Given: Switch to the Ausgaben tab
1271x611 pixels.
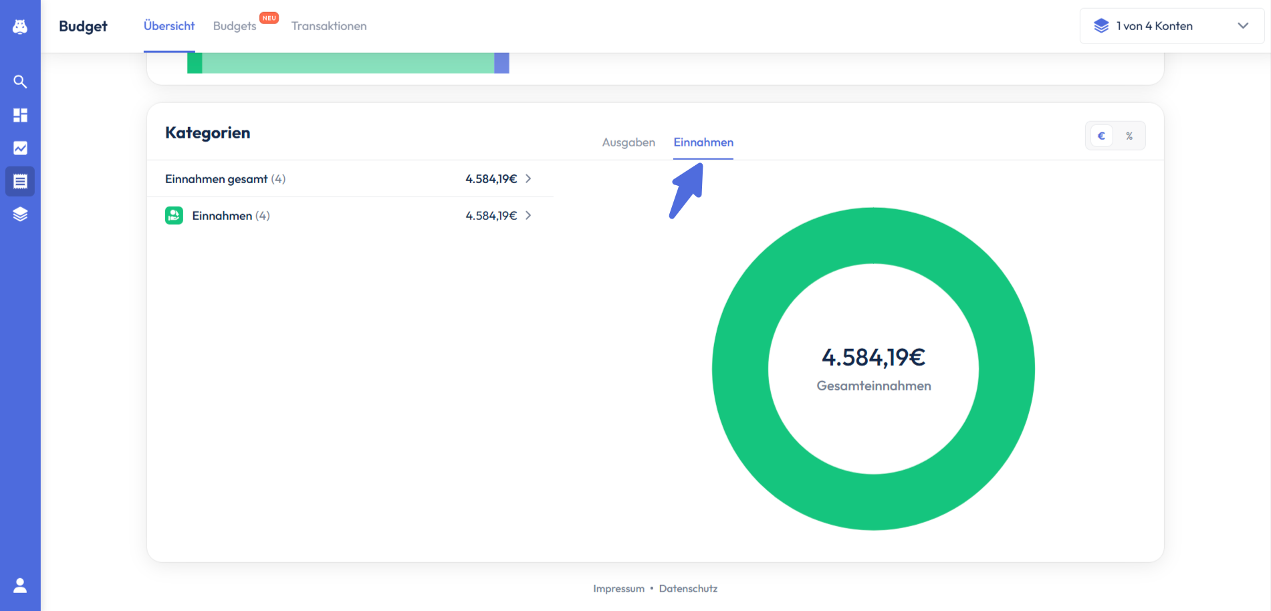Looking at the screenshot, I should pyautogui.click(x=628, y=142).
